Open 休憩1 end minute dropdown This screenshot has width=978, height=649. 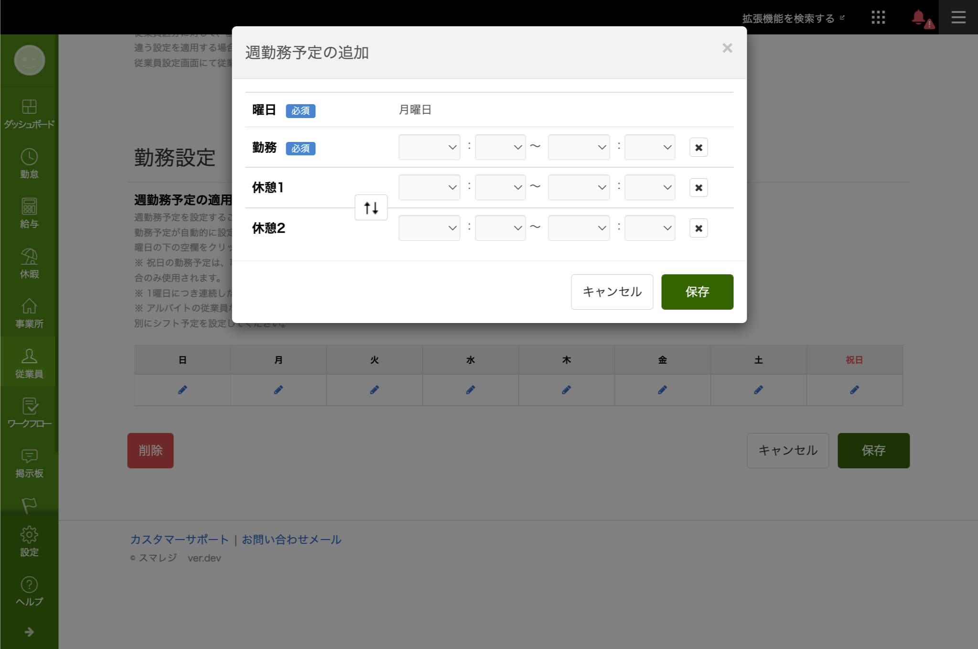tap(650, 187)
